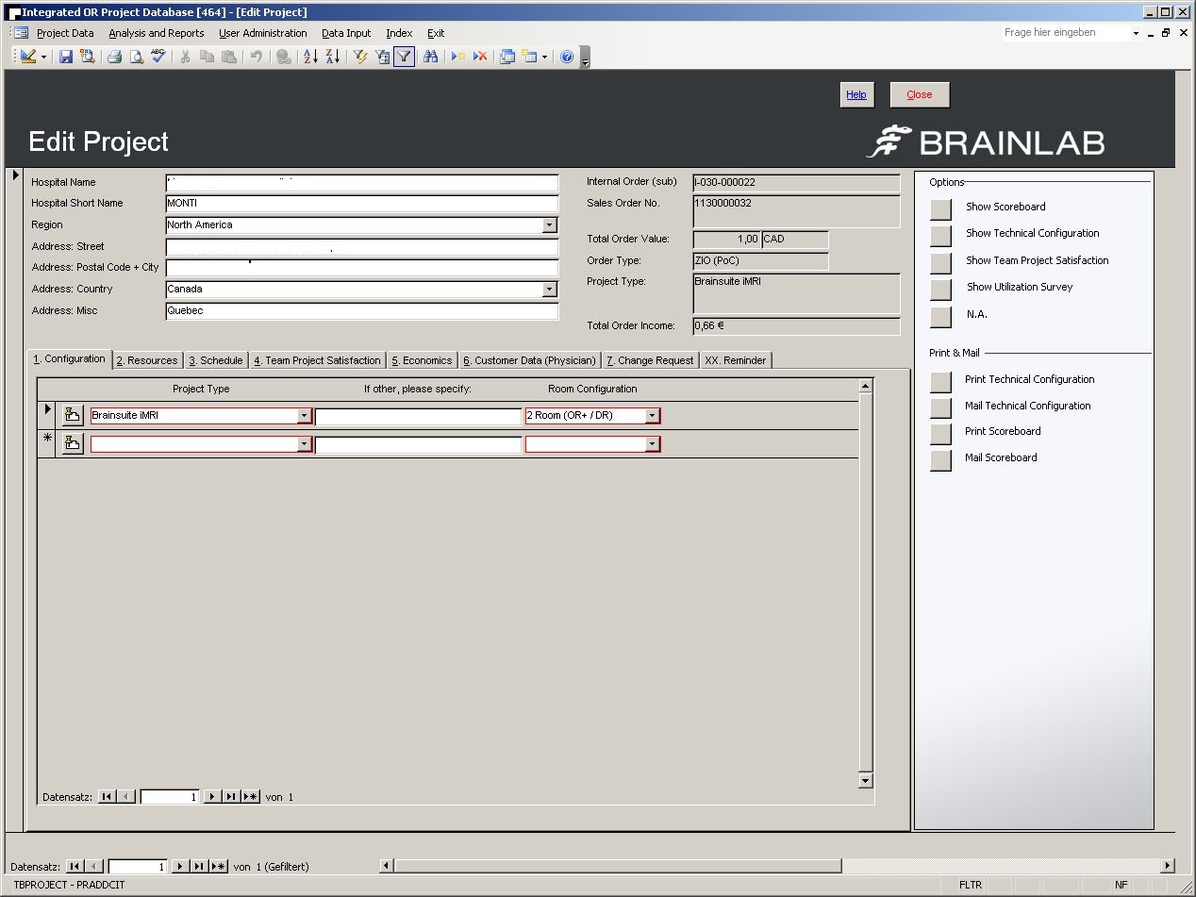Open Project Type dropdown for Brainsuite iMRI
Viewport: 1196px width, 897px height.
tap(304, 416)
